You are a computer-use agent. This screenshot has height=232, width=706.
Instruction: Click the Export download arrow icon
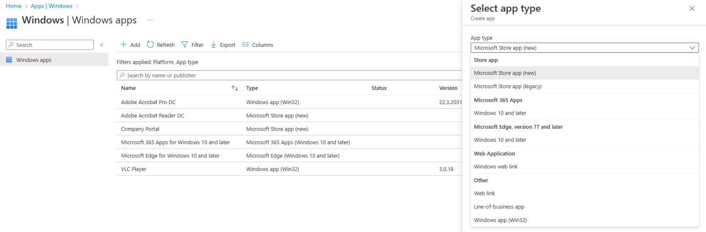(x=213, y=44)
